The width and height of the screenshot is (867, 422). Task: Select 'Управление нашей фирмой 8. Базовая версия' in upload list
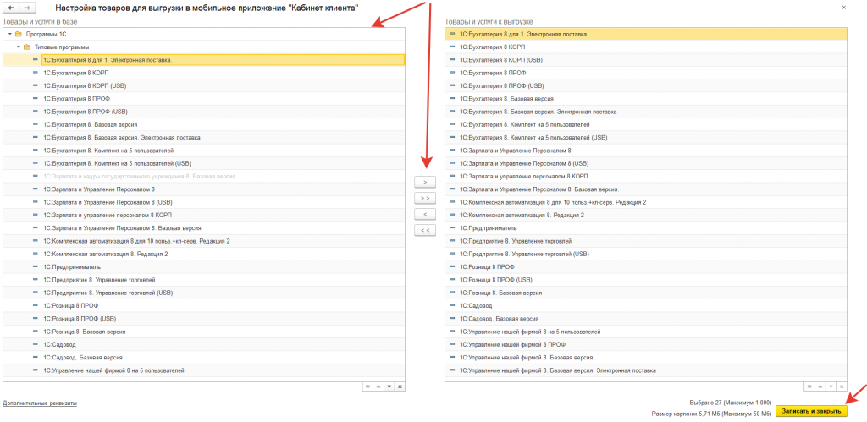(646, 358)
